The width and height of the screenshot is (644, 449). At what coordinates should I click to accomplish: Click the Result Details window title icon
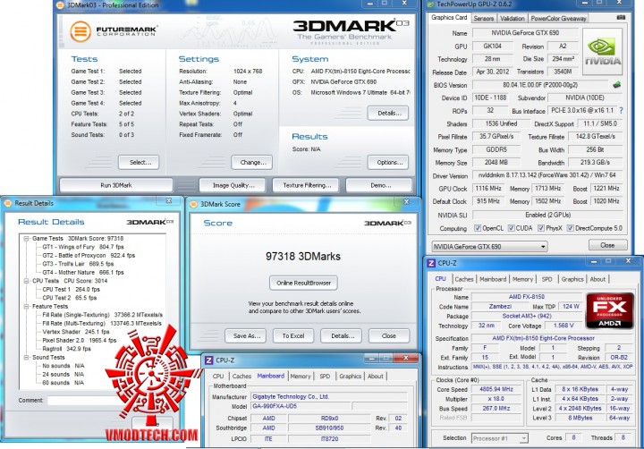[8, 203]
